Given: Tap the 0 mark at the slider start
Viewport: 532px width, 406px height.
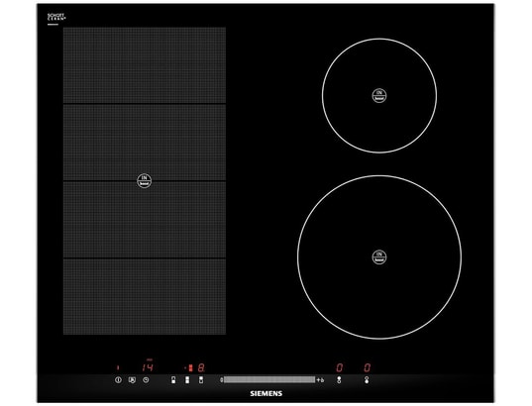Looking at the screenshot, I should click(x=221, y=380).
